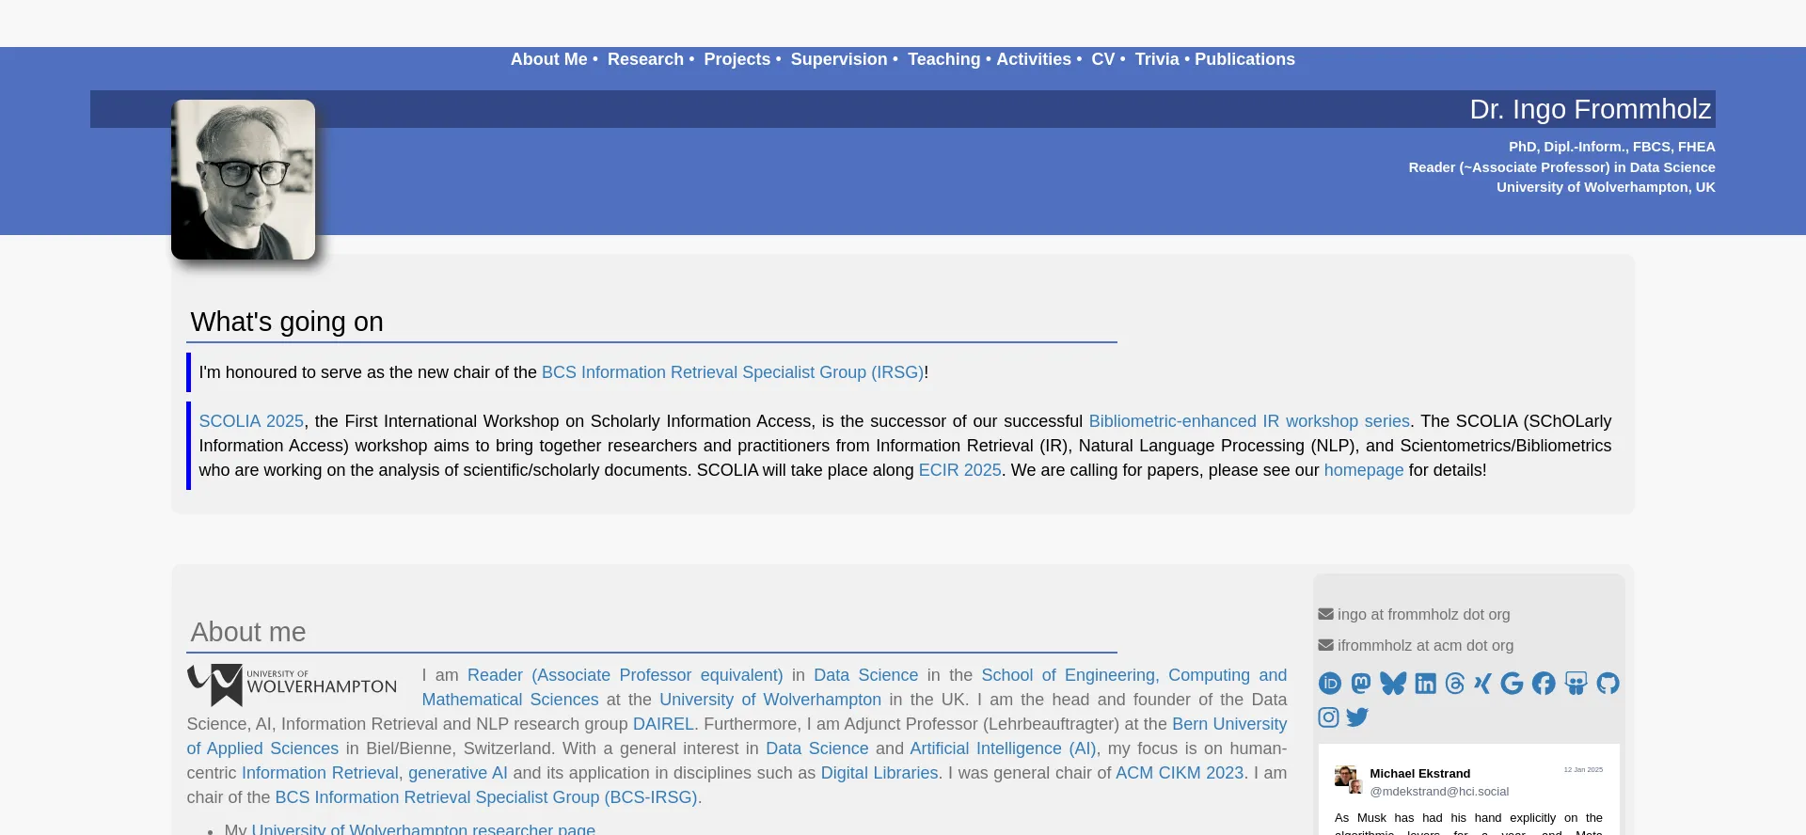Click the Mastodon social icon

pyautogui.click(x=1360, y=684)
